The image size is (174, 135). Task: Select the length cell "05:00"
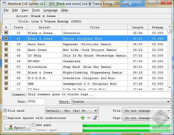tap(138, 44)
